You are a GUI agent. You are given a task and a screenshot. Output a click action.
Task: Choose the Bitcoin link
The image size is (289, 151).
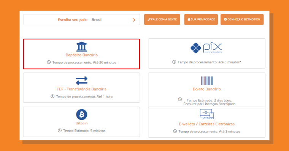point(81,123)
